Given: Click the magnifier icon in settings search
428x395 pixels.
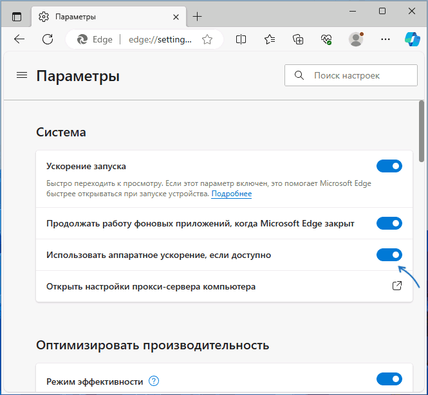Looking at the screenshot, I should pyautogui.click(x=299, y=75).
